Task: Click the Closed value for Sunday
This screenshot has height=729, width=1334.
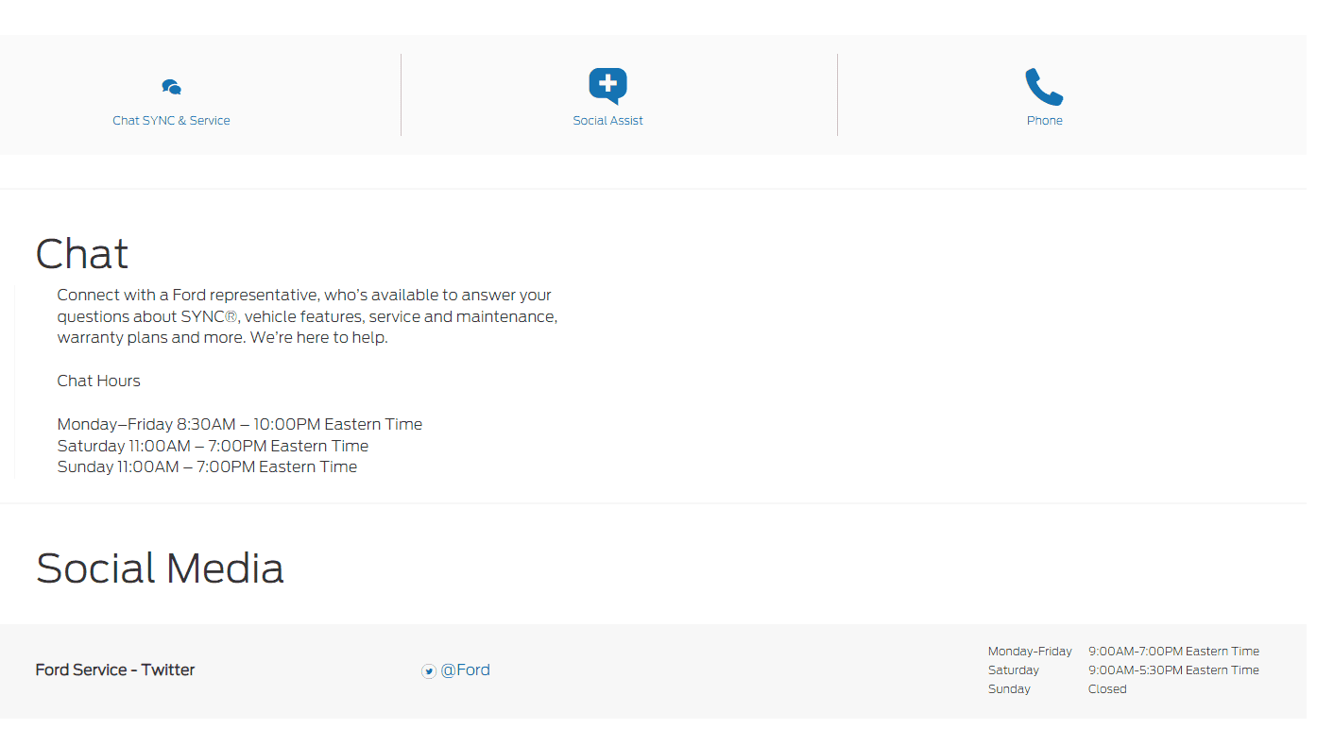Action: click(x=1107, y=689)
